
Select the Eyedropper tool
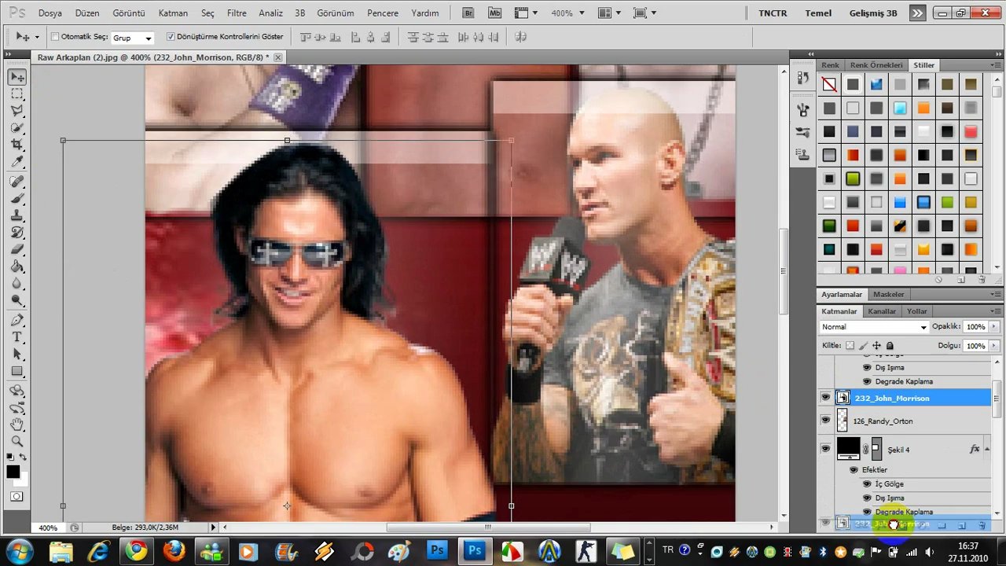point(17,162)
